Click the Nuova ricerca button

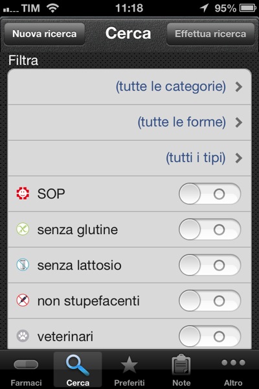coord(45,34)
